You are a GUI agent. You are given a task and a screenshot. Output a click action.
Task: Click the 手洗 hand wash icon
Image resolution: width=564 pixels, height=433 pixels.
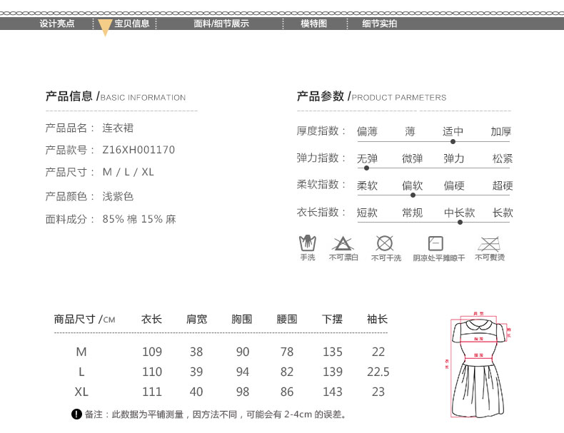(307, 243)
